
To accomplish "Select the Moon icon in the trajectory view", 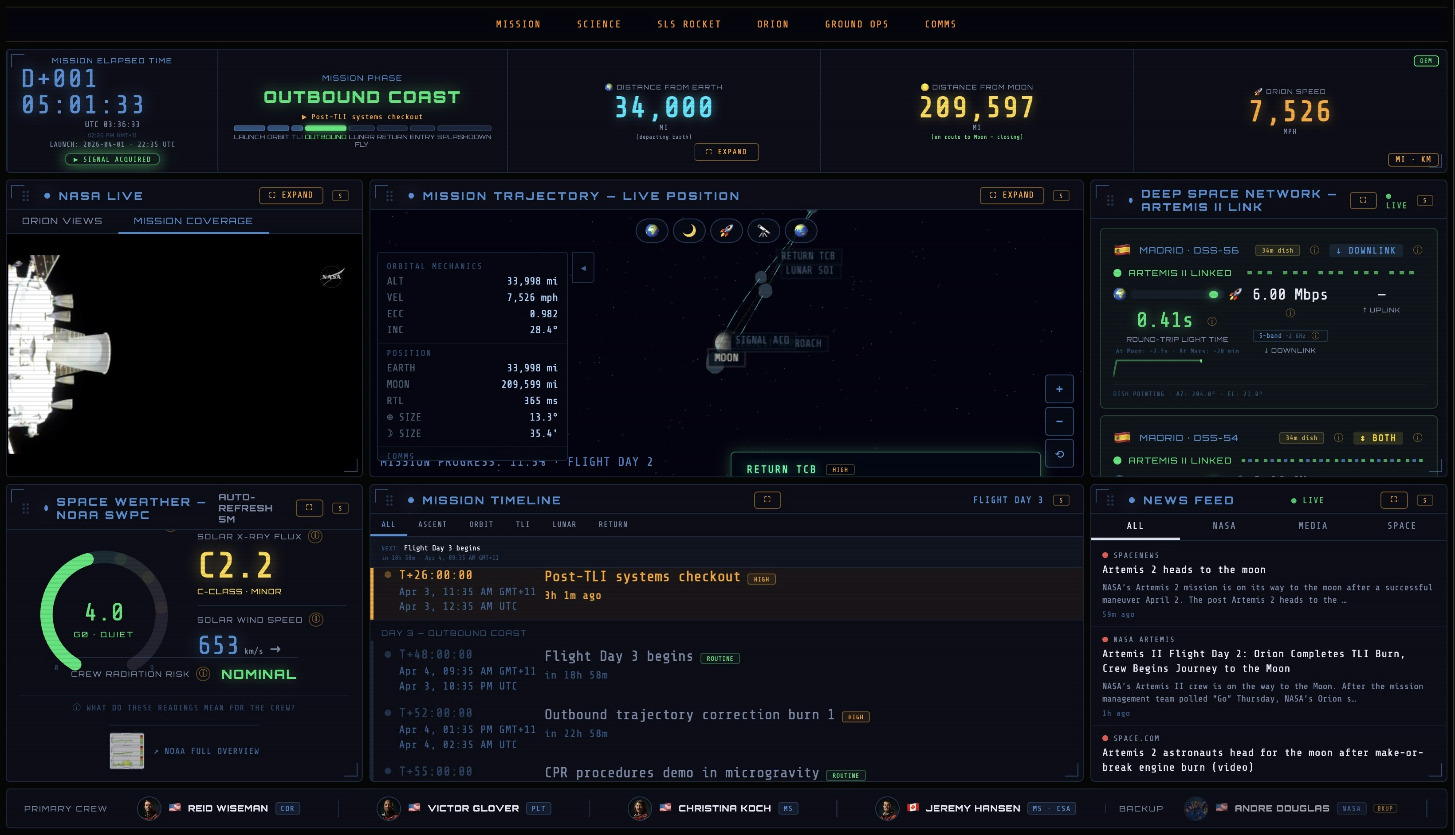I will point(689,230).
